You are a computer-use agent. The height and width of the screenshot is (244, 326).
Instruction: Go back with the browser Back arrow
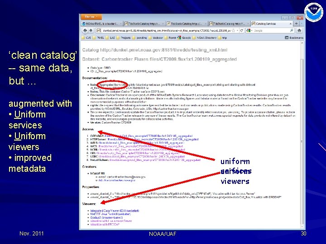85,31
